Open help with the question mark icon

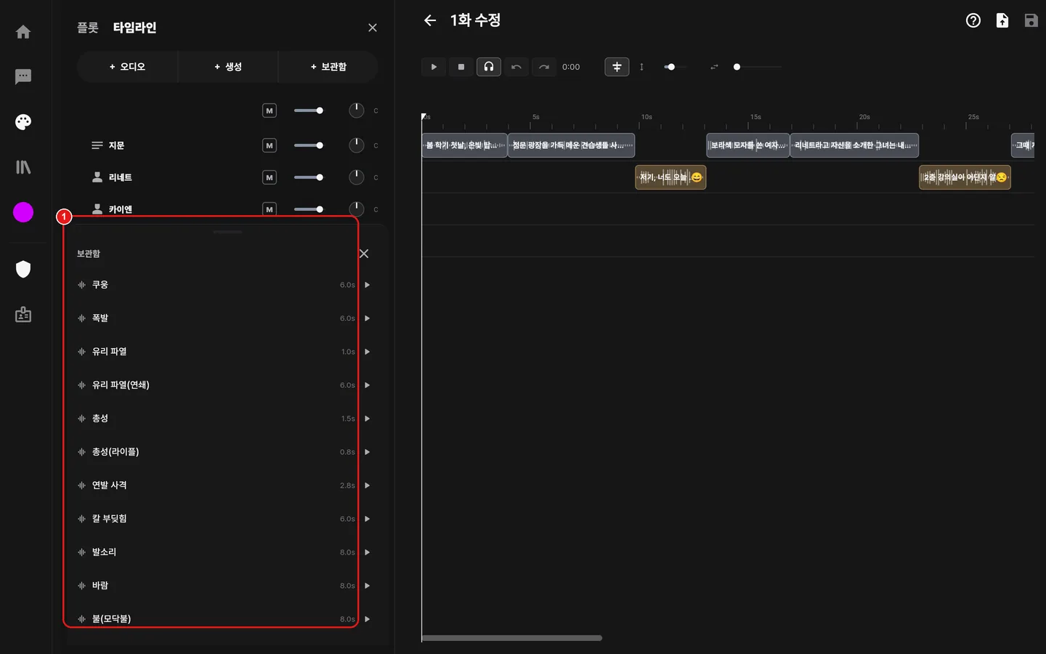[973, 20]
